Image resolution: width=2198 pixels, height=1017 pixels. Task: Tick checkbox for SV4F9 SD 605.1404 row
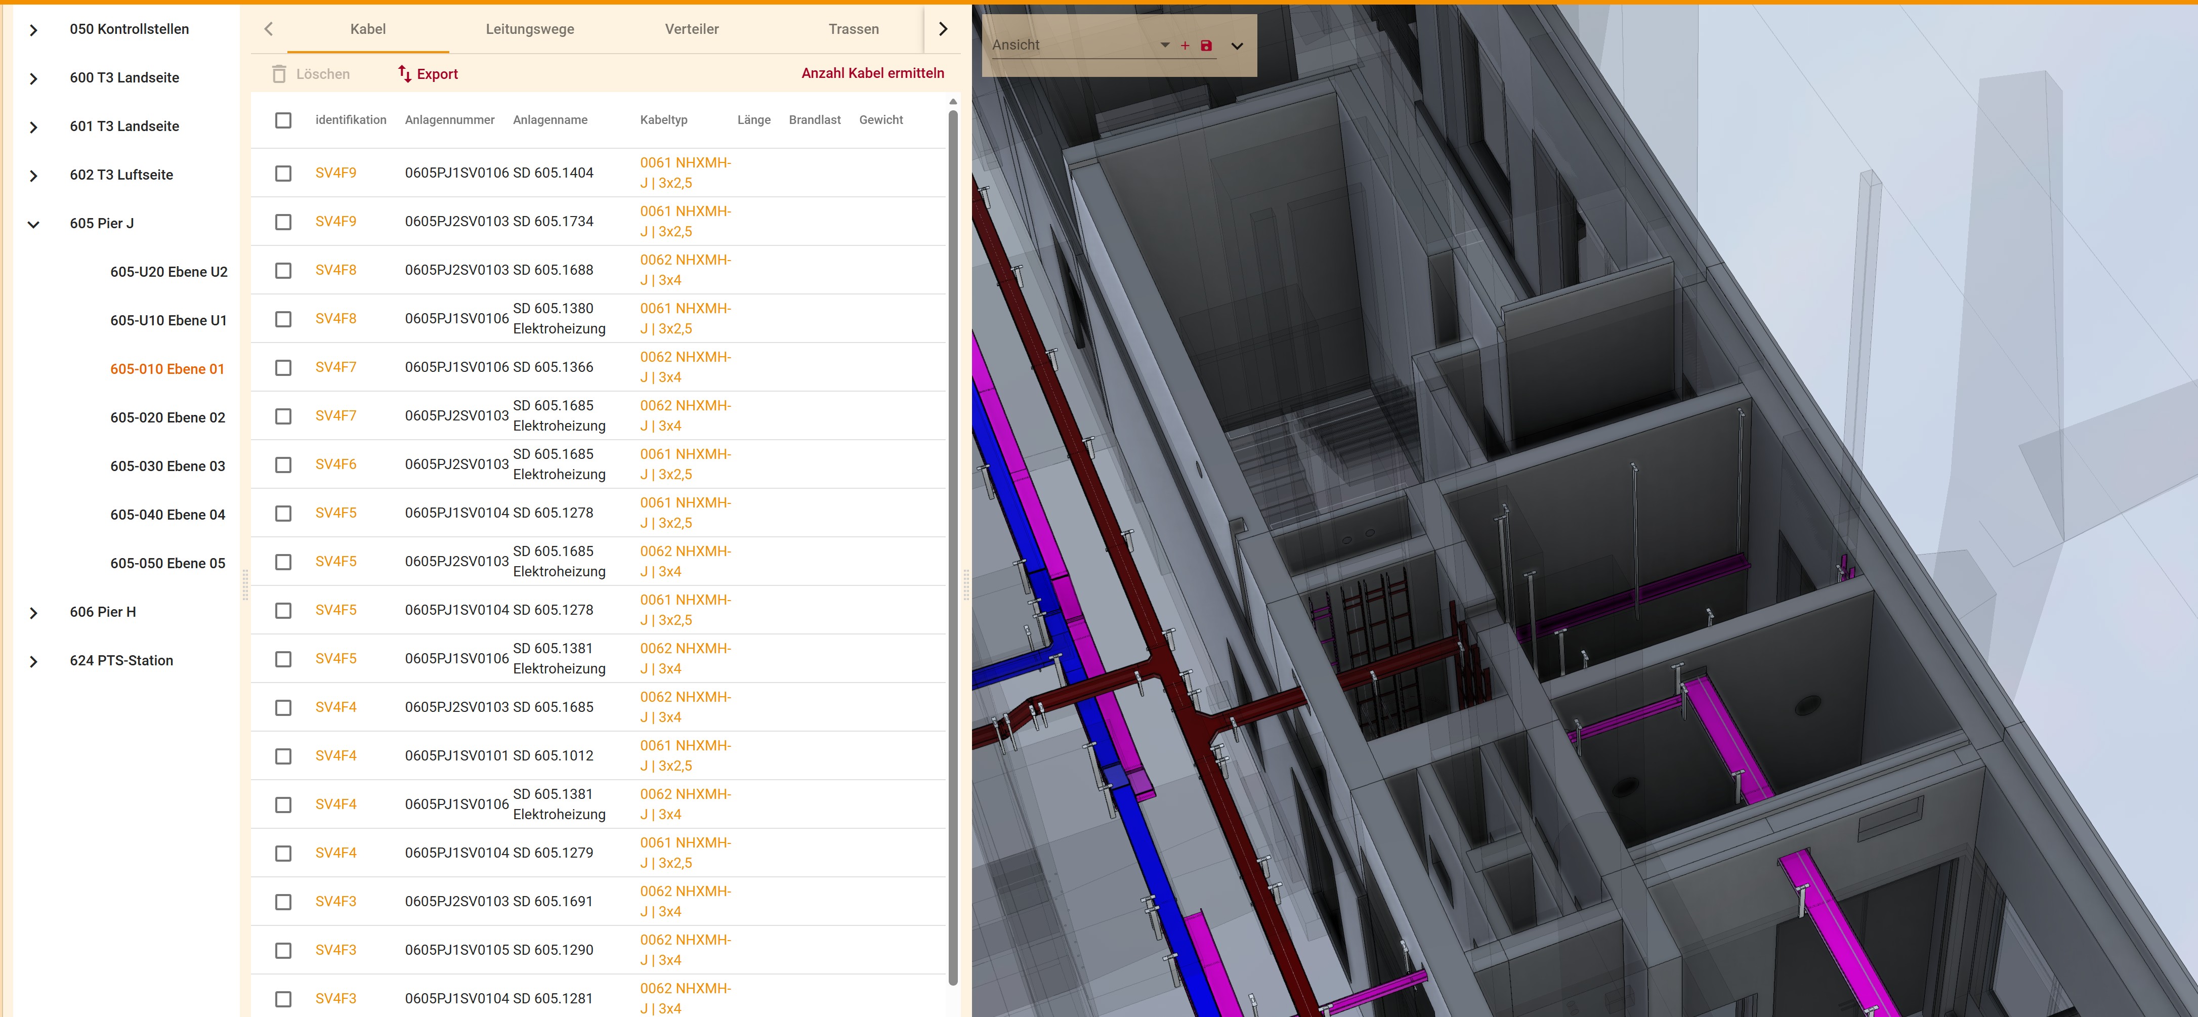point(283,173)
